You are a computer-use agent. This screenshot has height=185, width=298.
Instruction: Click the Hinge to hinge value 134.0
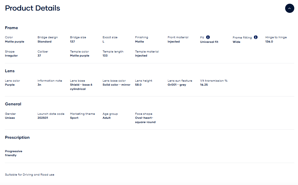[x=269, y=42]
